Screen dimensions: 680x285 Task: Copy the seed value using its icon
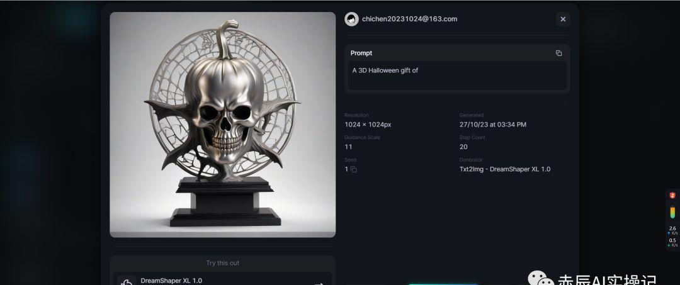tap(353, 169)
